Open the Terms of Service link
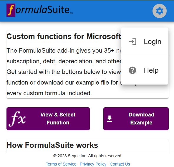174x167 pixels. tap(61, 164)
